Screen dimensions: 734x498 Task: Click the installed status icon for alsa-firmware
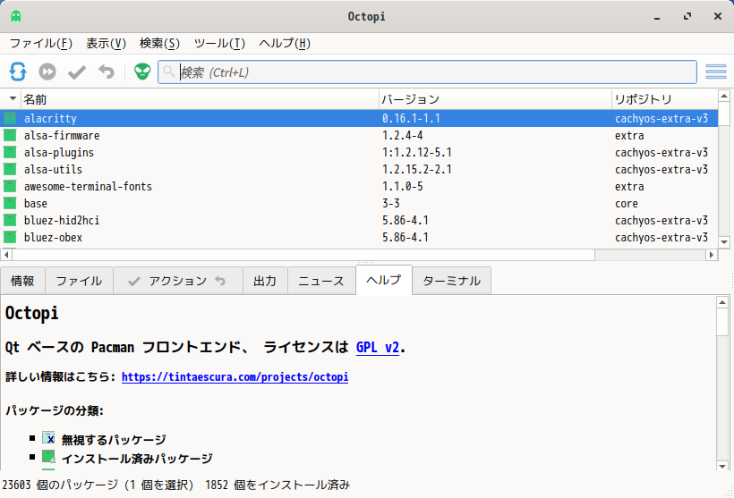click(10, 135)
